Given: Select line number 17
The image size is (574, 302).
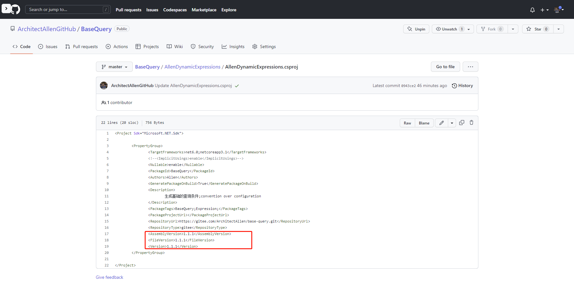Looking at the screenshot, I should (x=107, y=234).
